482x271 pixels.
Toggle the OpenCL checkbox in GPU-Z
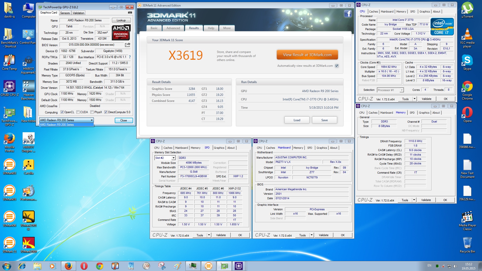coord(62,112)
